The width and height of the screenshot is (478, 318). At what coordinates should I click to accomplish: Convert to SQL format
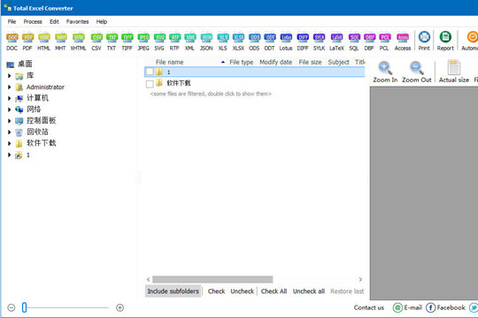(354, 42)
